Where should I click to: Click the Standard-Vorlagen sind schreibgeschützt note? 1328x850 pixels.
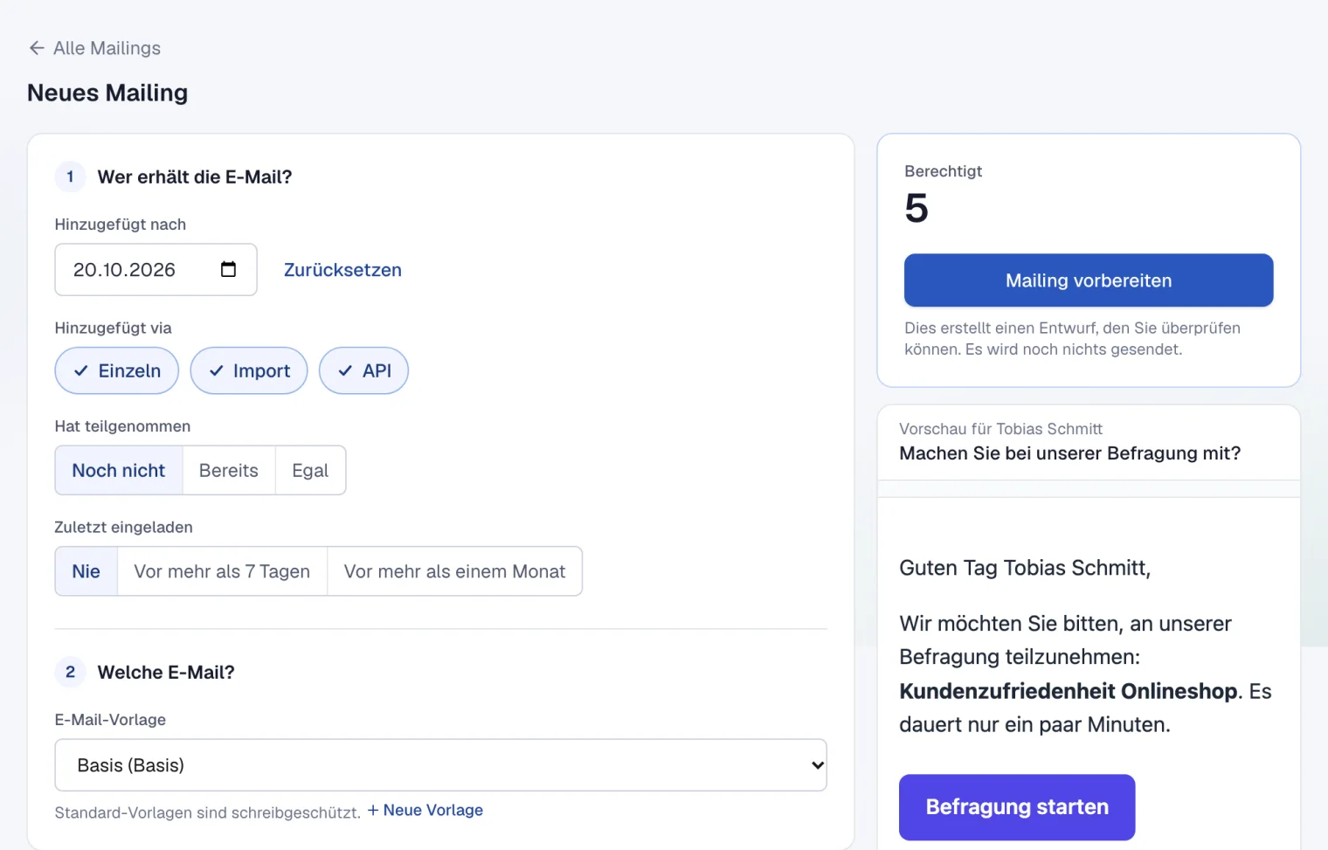pyautogui.click(x=208, y=812)
